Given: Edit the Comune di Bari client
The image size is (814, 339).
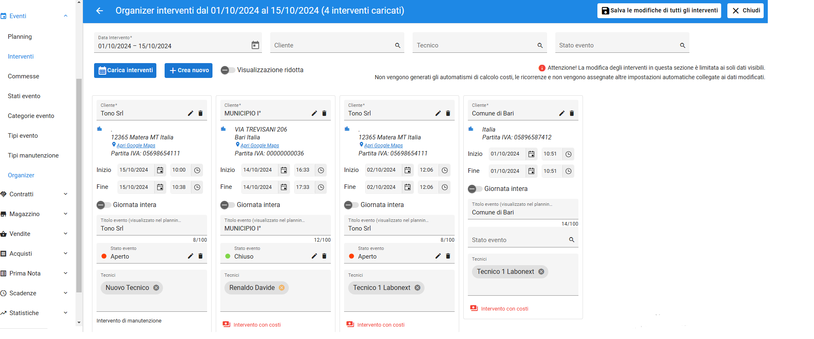Looking at the screenshot, I should click(562, 113).
